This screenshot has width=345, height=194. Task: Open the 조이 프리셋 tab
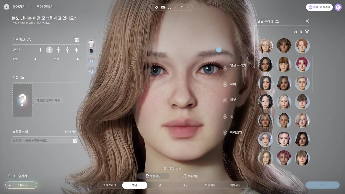[x=109, y=185]
